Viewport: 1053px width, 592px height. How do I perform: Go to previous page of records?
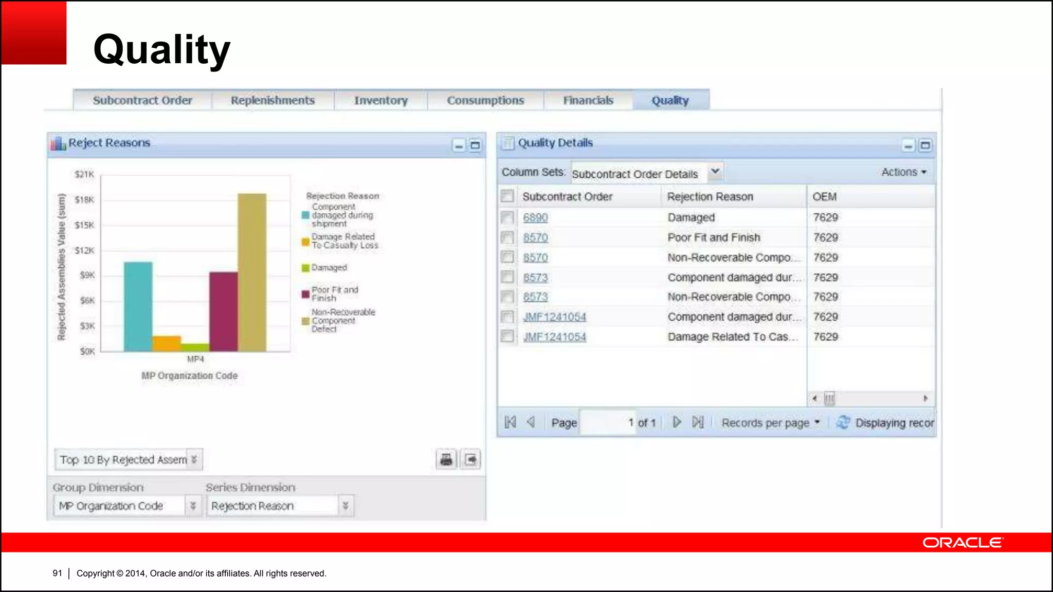tap(531, 422)
